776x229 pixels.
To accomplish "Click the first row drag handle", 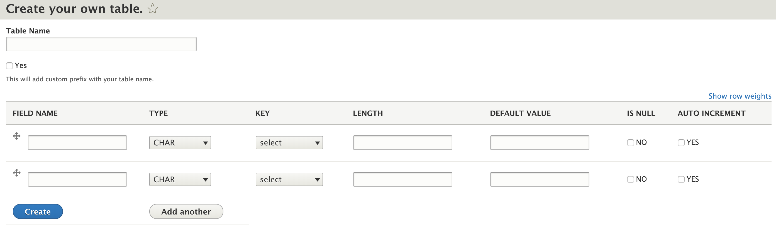I will (x=17, y=136).
